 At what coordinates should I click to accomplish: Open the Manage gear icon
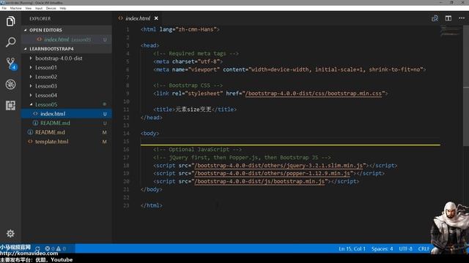click(x=10, y=234)
